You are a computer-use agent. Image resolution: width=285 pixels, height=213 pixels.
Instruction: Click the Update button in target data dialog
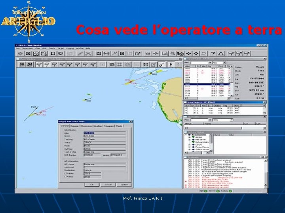(x=124, y=185)
